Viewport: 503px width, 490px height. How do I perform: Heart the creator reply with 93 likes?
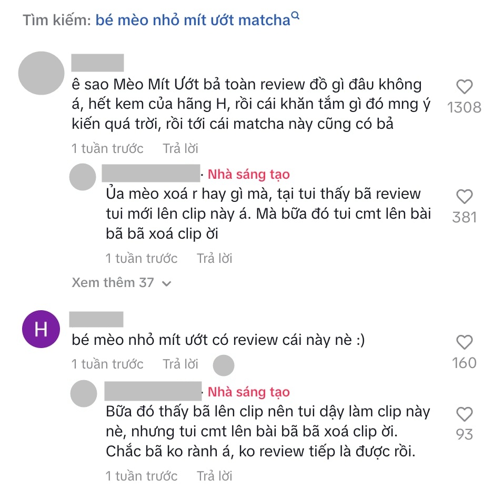coord(464,414)
